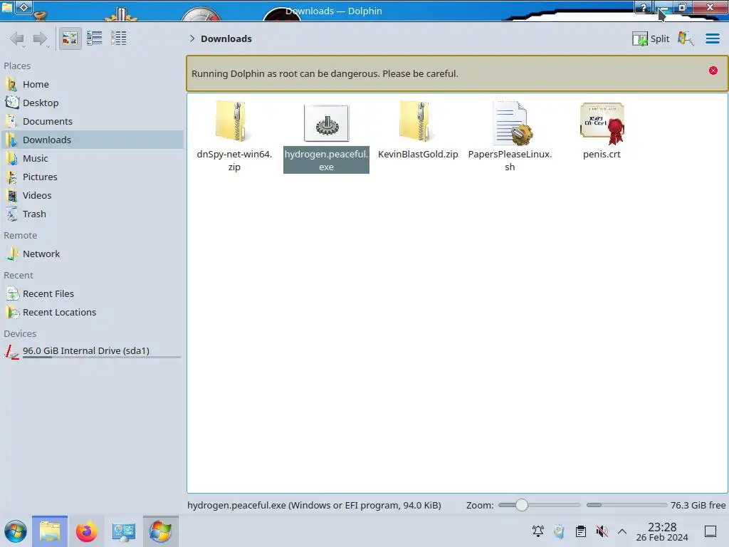Open notifications bell in system tray
Viewport: 729px width, 547px height.
[x=538, y=531]
